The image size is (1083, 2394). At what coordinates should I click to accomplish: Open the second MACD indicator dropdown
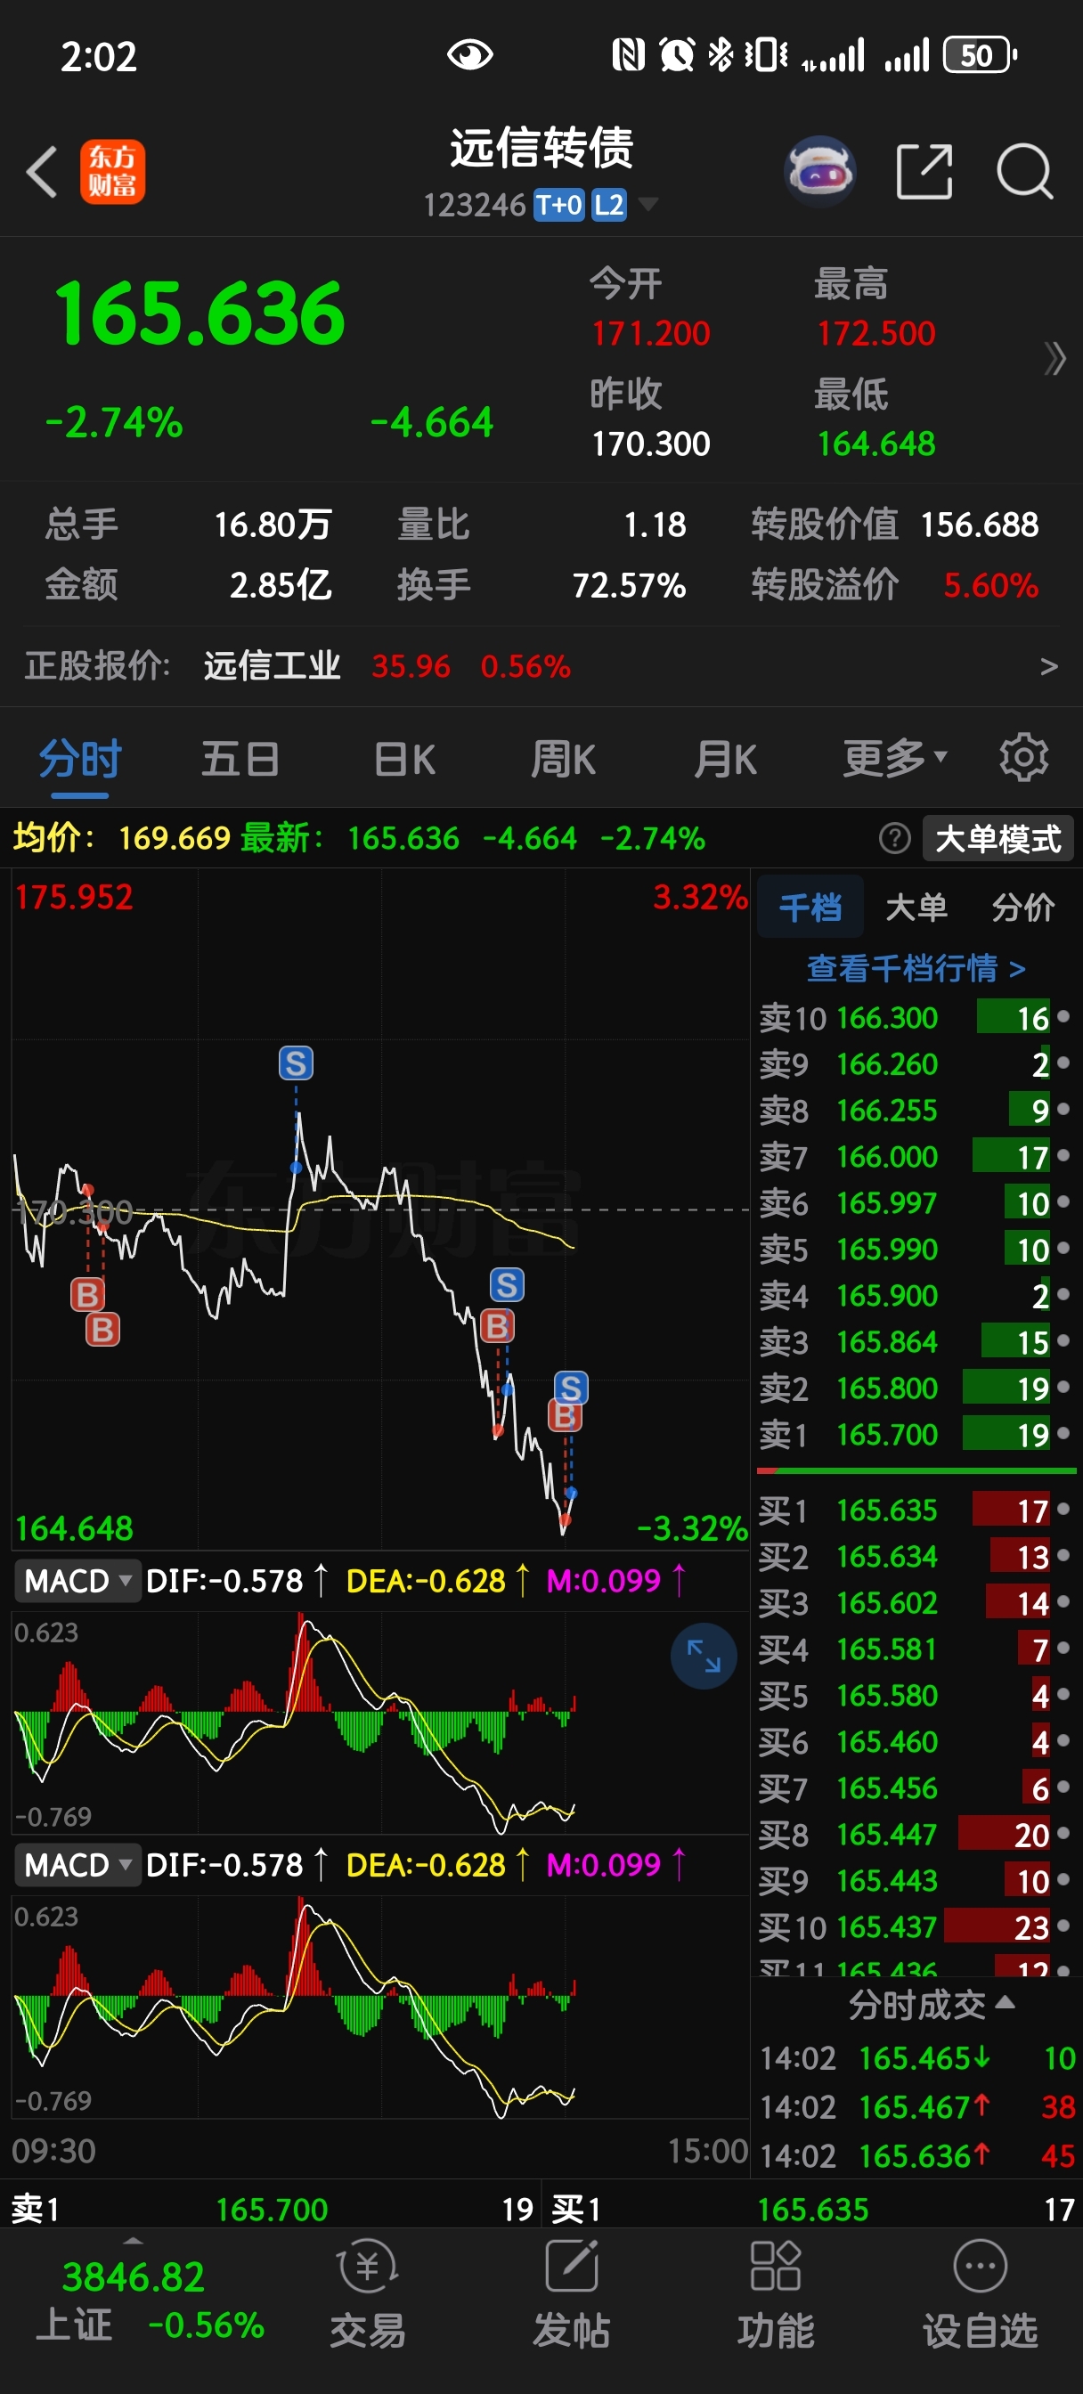click(78, 1864)
